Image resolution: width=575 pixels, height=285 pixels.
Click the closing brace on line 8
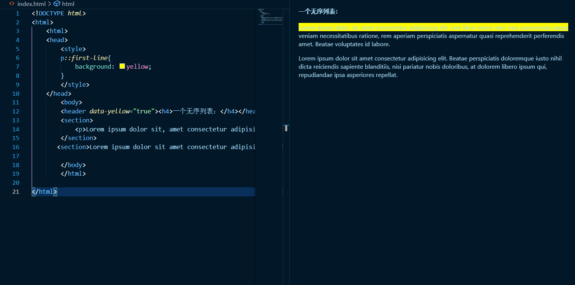tap(62, 76)
